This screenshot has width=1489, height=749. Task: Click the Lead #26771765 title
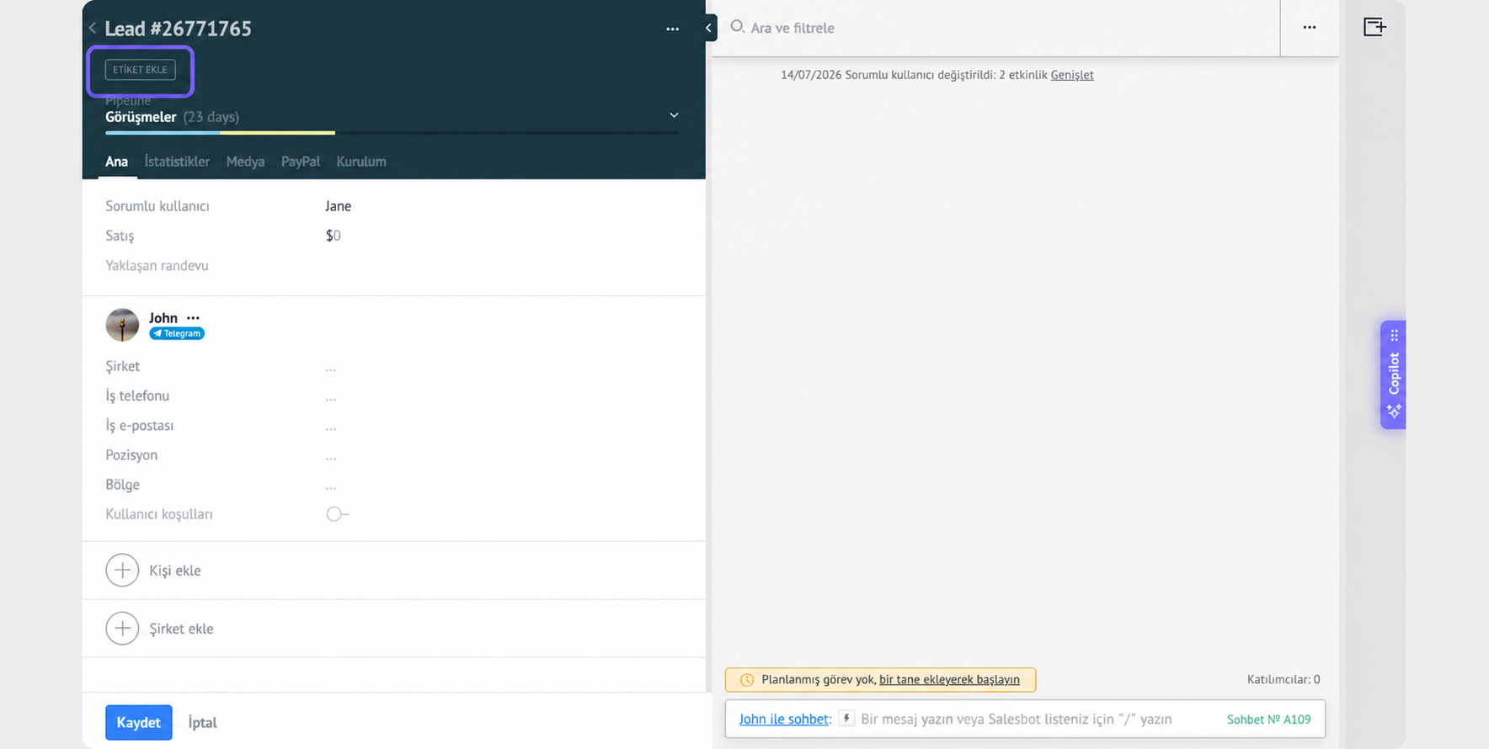coord(178,29)
